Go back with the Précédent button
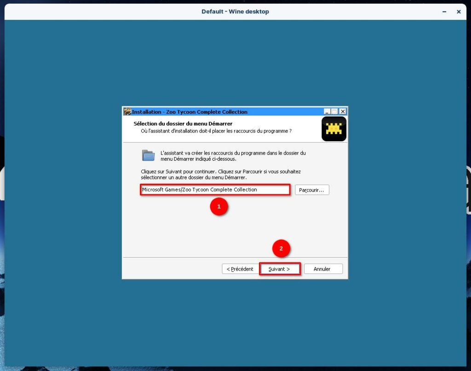Screen dimensions: 471x371 pos(240,269)
